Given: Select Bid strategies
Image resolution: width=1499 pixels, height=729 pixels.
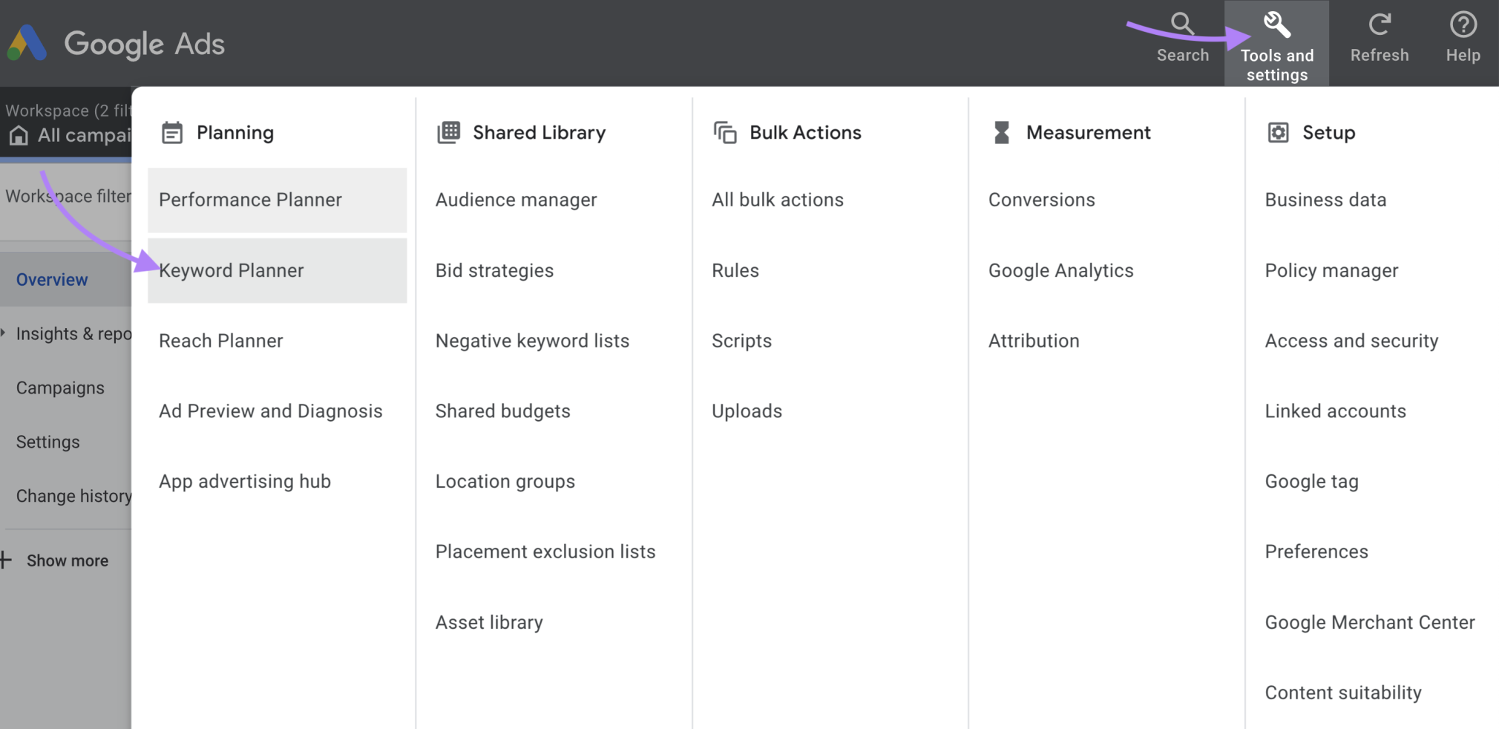Looking at the screenshot, I should [494, 270].
